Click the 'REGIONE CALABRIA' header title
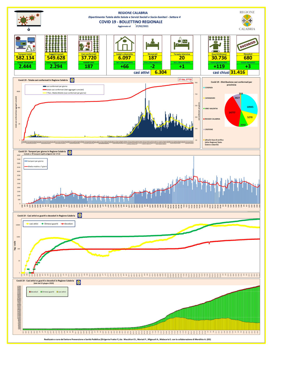 (x=133, y=13)
